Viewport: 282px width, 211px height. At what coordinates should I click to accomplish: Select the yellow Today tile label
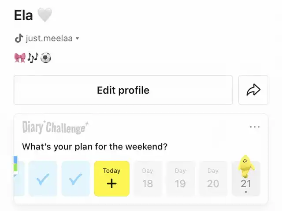click(111, 171)
